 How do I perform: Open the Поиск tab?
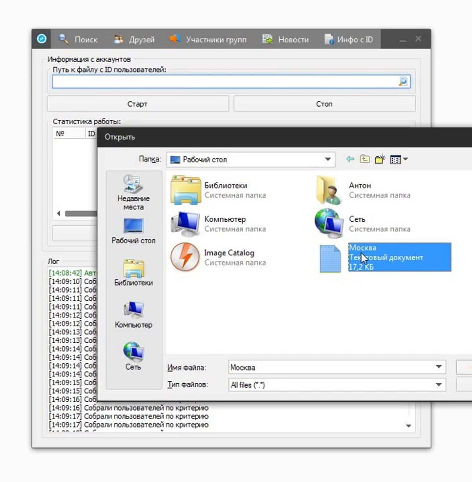[78, 39]
